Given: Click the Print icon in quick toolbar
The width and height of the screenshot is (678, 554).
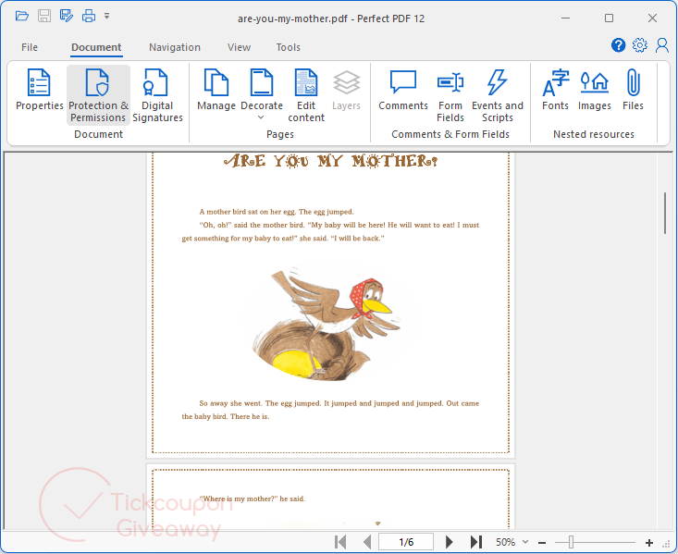Looking at the screenshot, I should point(89,17).
